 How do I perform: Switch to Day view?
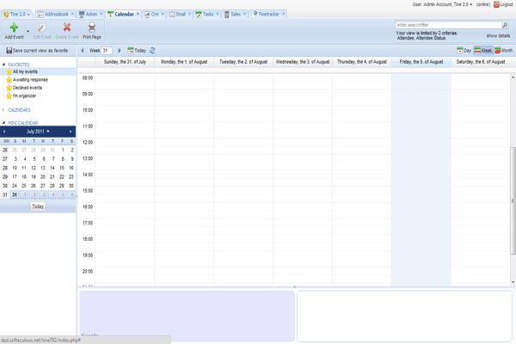[x=464, y=51]
